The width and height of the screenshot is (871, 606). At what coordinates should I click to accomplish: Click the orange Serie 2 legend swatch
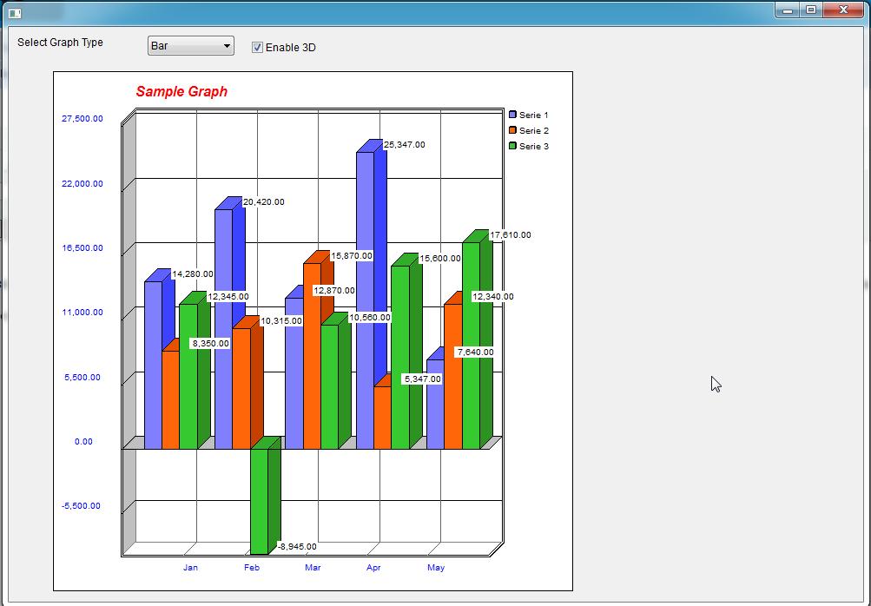(512, 130)
